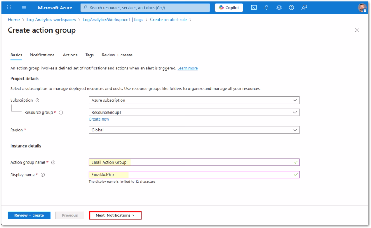Click info icon beside Action group name
The image size is (371, 228).
53,162
